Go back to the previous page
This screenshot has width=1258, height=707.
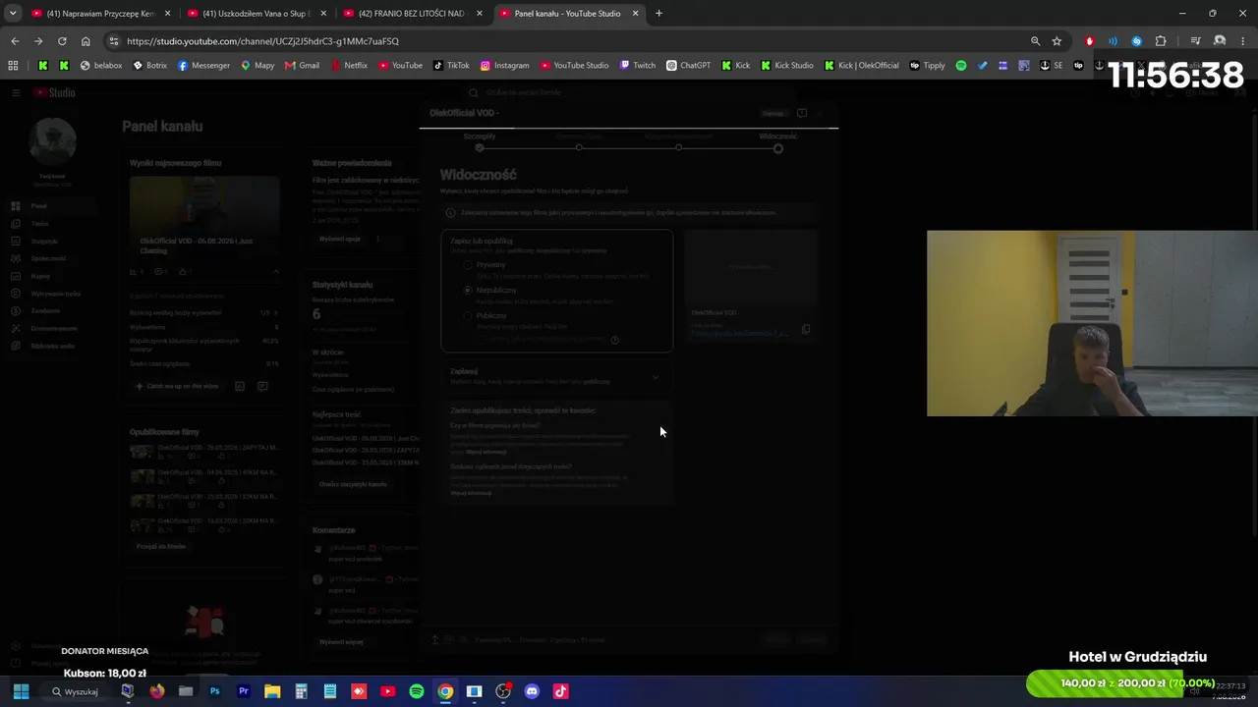[x=15, y=41]
